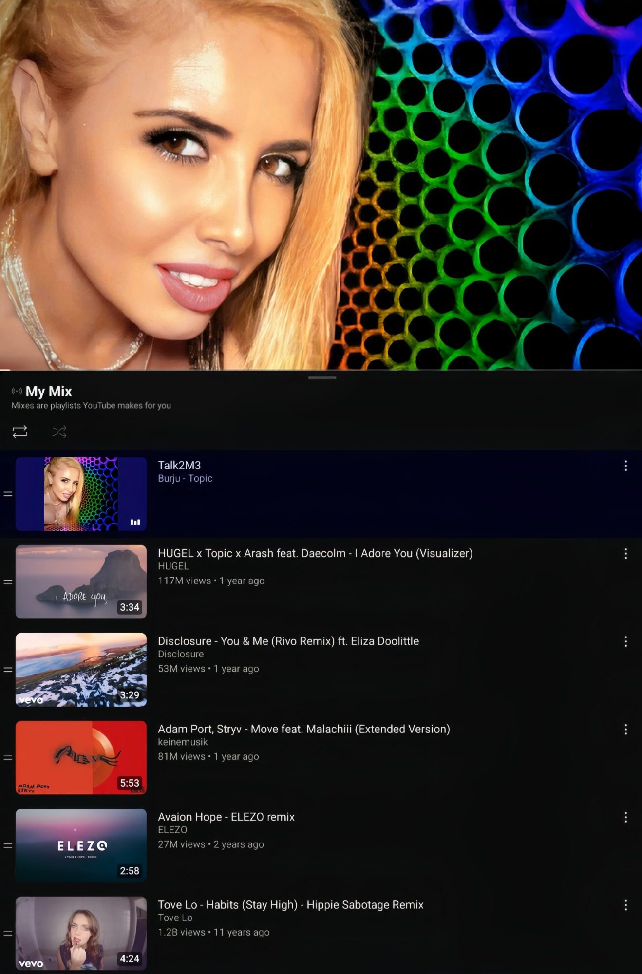The width and height of the screenshot is (642, 974).
Task: Open Tove Lo Habits Hippie Sabotage Remix title
Action: pyautogui.click(x=291, y=905)
